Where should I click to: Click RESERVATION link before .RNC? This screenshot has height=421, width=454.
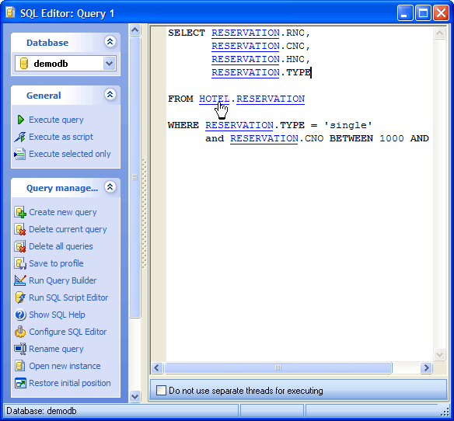[246, 33]
